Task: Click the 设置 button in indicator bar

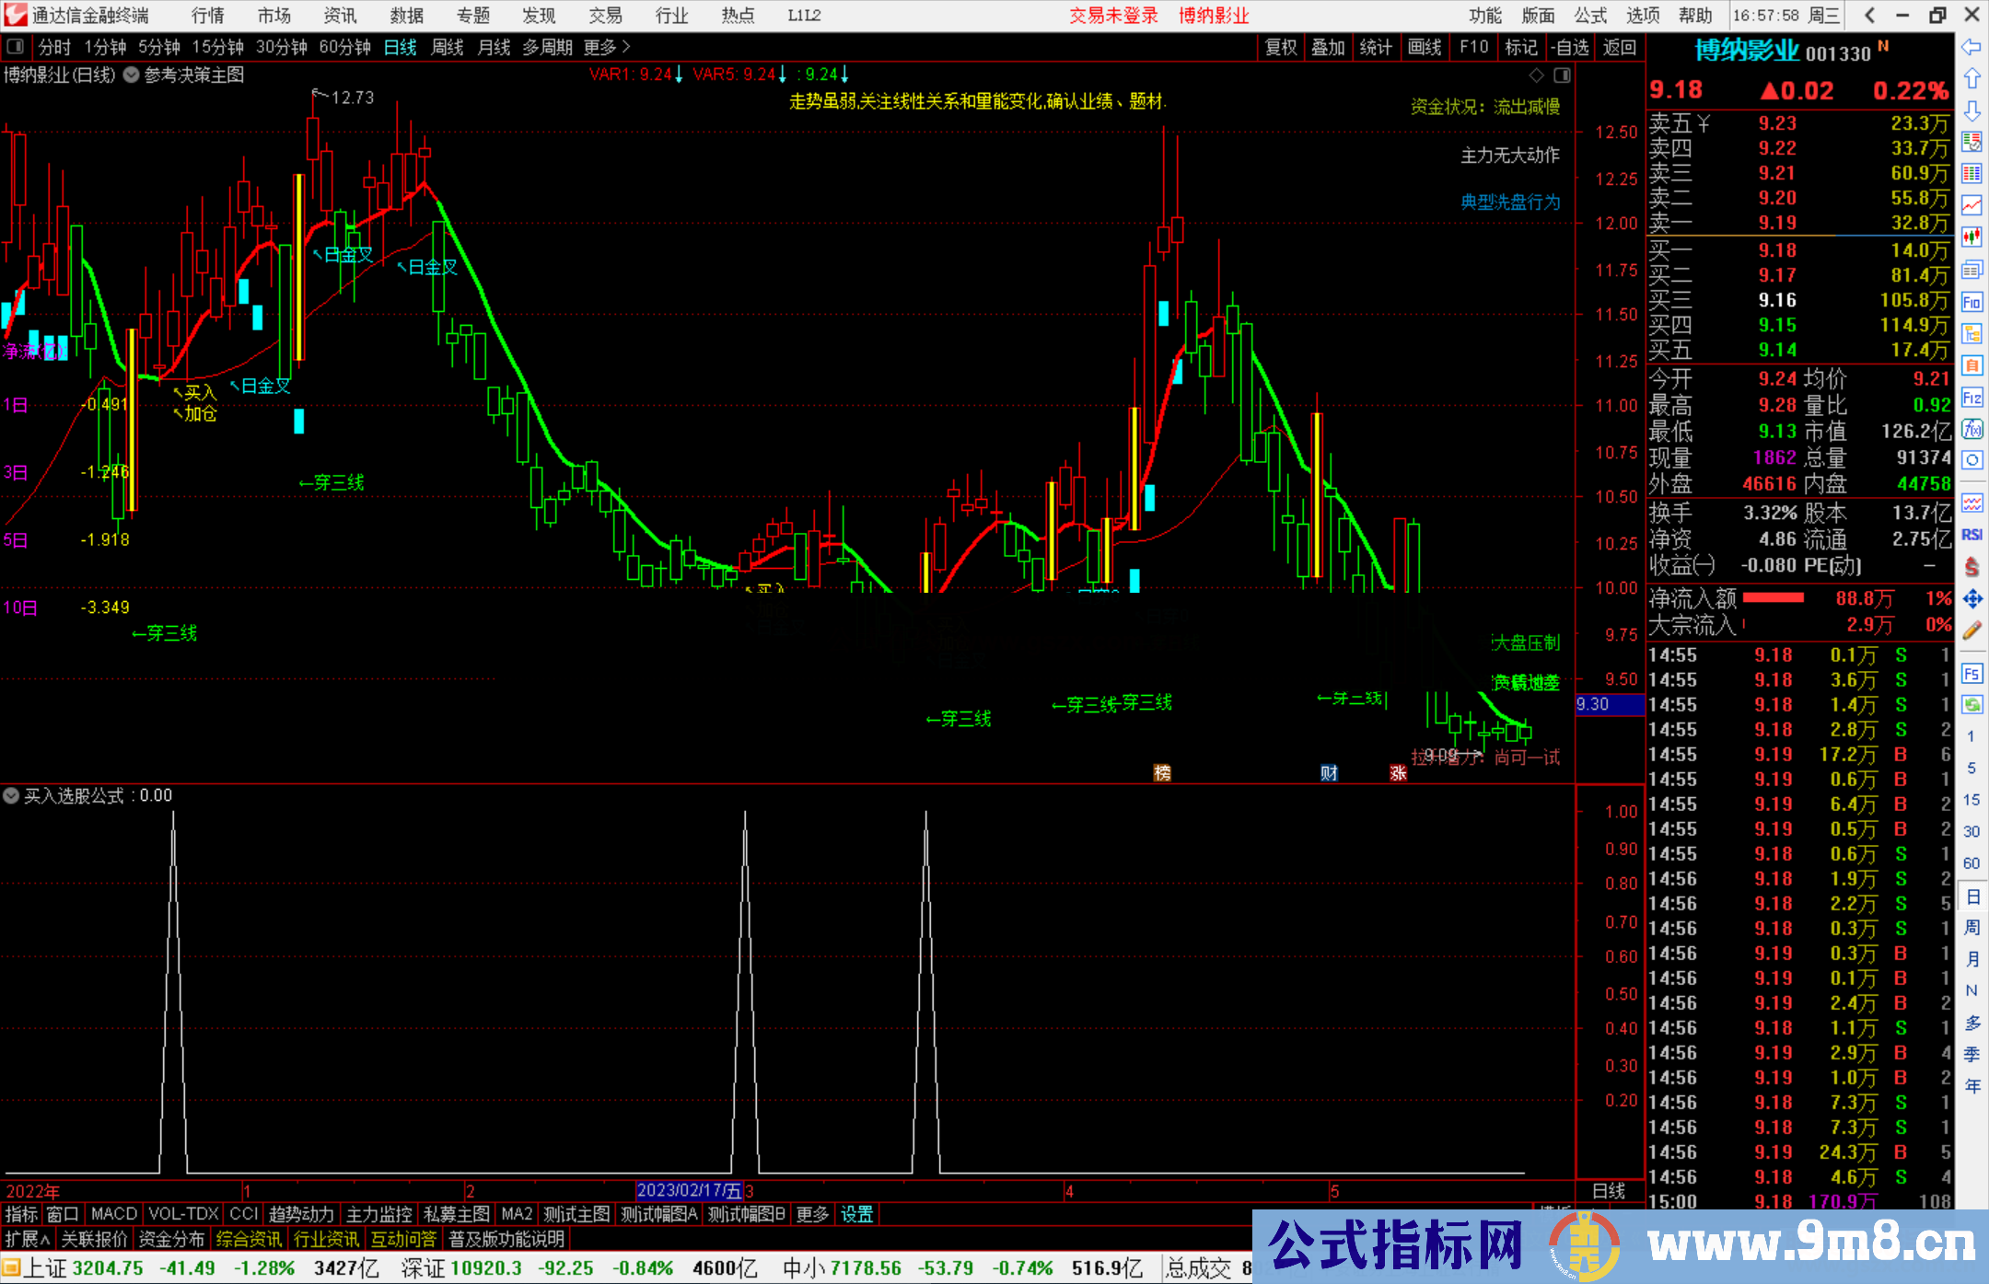Action: (856, 1214)
